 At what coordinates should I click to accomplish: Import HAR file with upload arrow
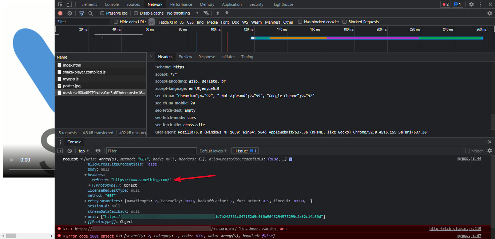tap(218, 13)
